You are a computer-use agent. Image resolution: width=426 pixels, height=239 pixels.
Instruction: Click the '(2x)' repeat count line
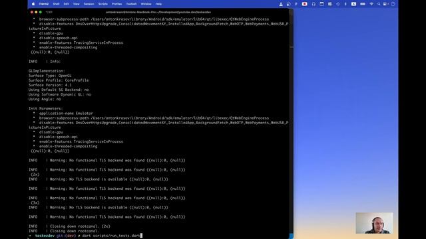coord(35,175)
